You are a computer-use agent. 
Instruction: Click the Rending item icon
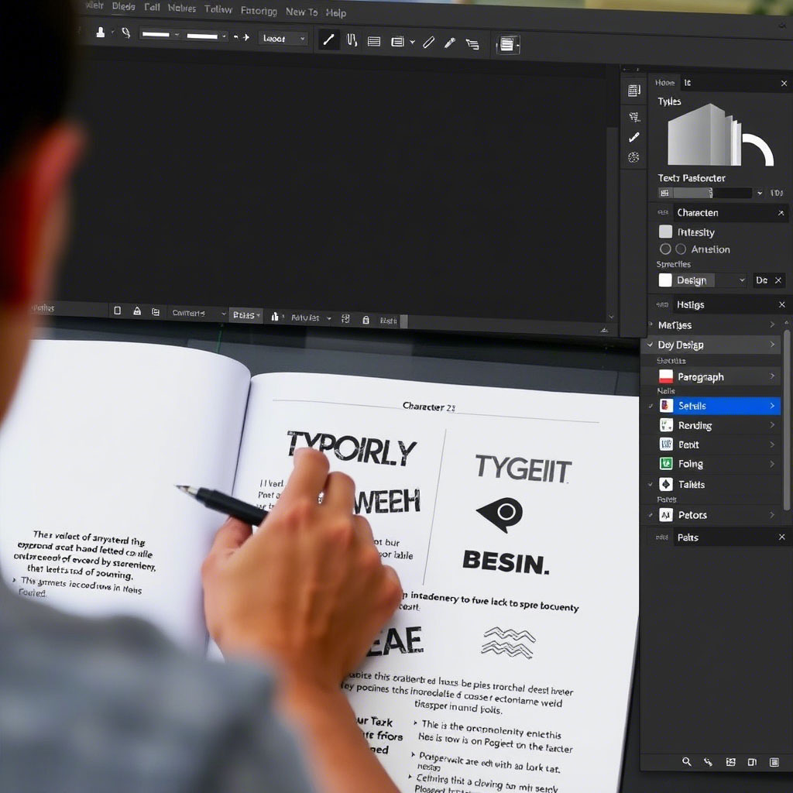[666, 425]
